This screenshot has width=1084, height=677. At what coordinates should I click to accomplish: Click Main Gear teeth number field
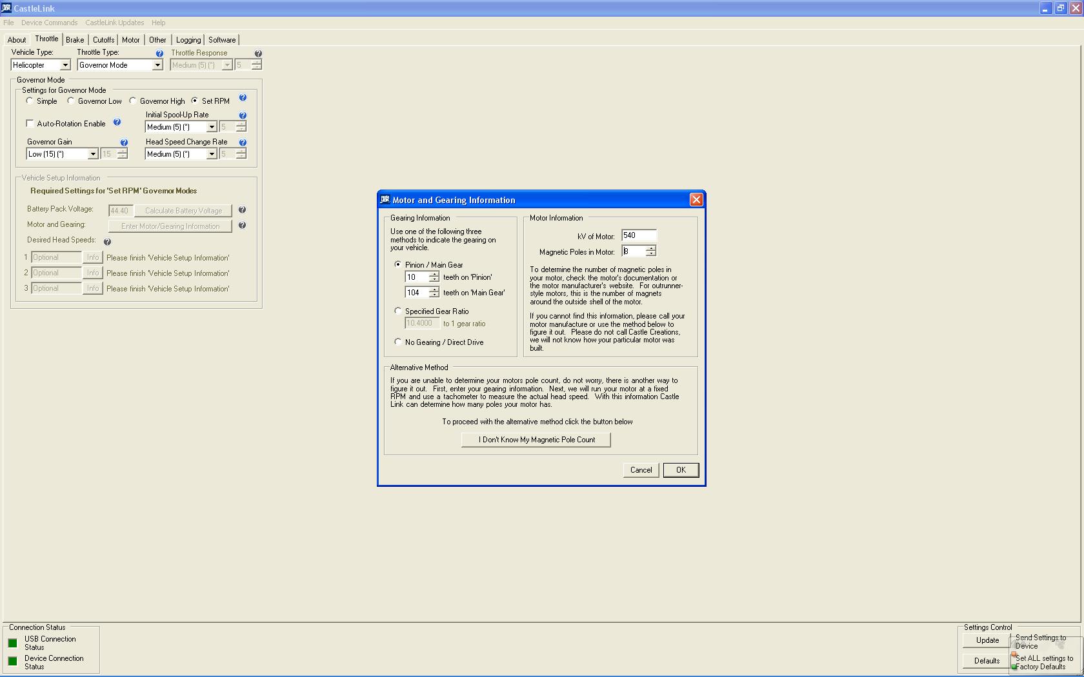(416, 292)
